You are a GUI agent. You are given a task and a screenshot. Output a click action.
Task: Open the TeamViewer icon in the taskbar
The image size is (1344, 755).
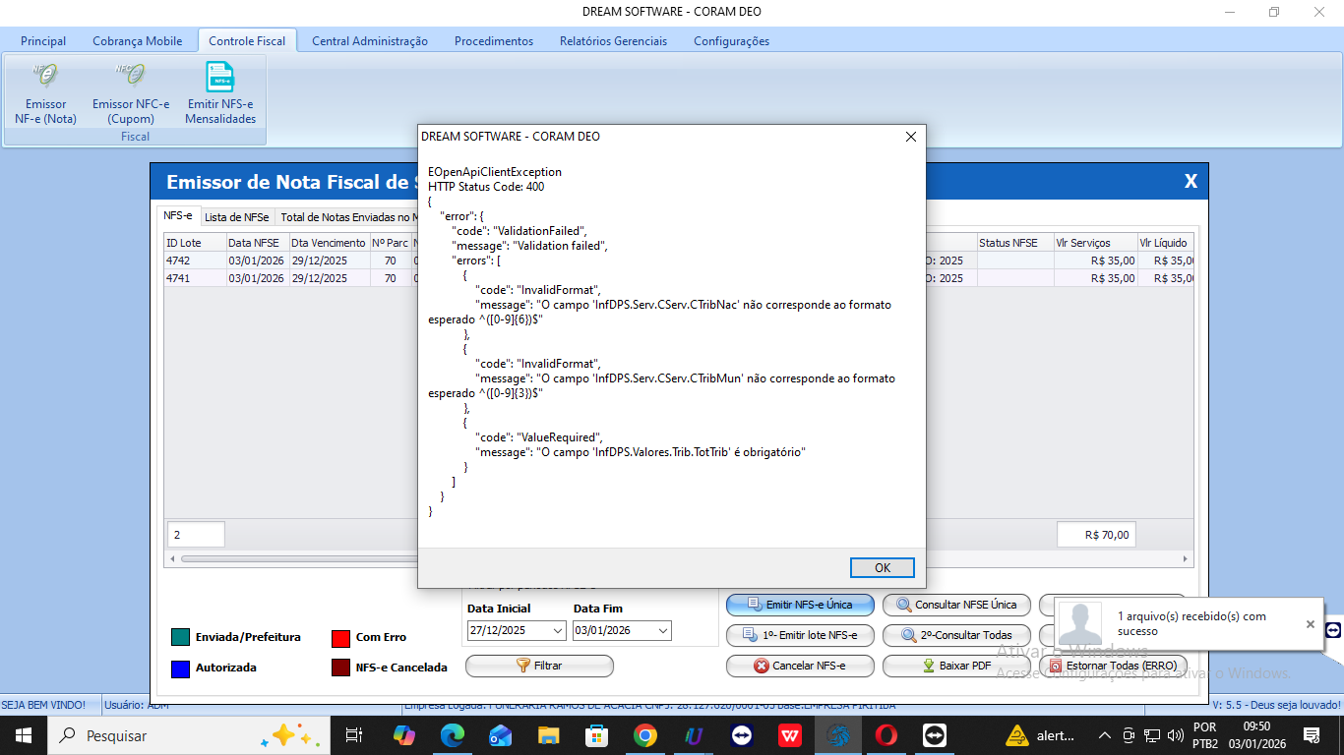coord(741,735)
